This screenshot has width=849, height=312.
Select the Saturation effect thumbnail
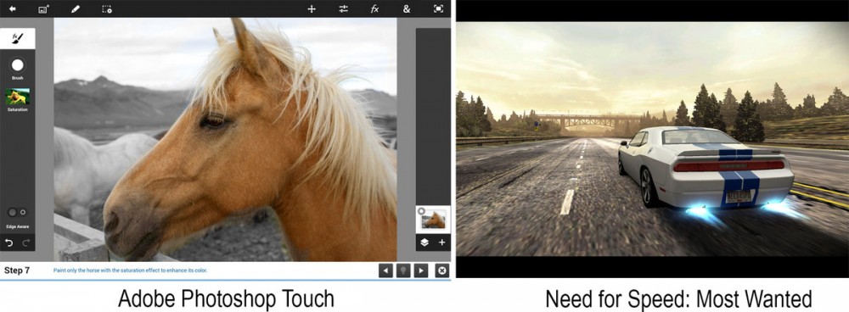tap(17, 97)
